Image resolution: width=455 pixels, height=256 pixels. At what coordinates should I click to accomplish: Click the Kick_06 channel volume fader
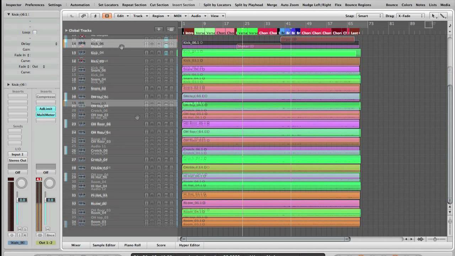click(x=22, y=200)
